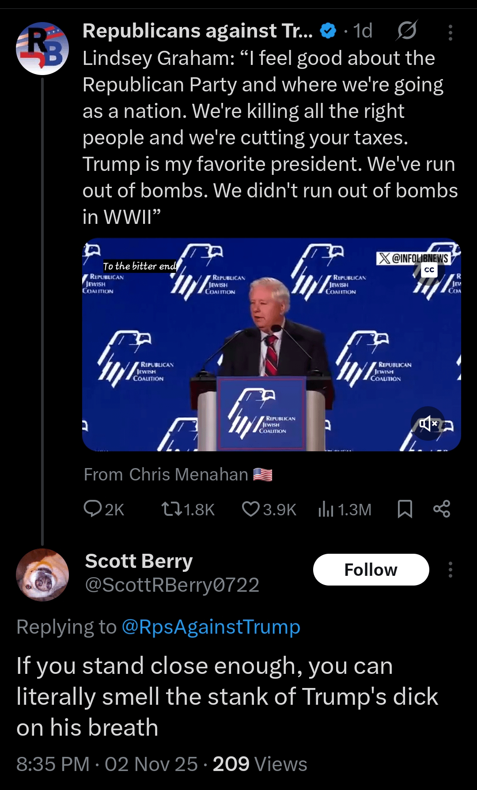This screenshot has height=790, width=477.
Task: Open the Republicans against Trump account name
Action: [x=197, y=31]
